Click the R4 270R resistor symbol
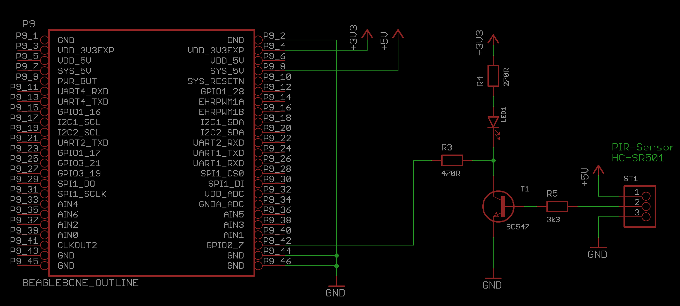This screenshot has height=306, width=680. (x=493, y=76)
